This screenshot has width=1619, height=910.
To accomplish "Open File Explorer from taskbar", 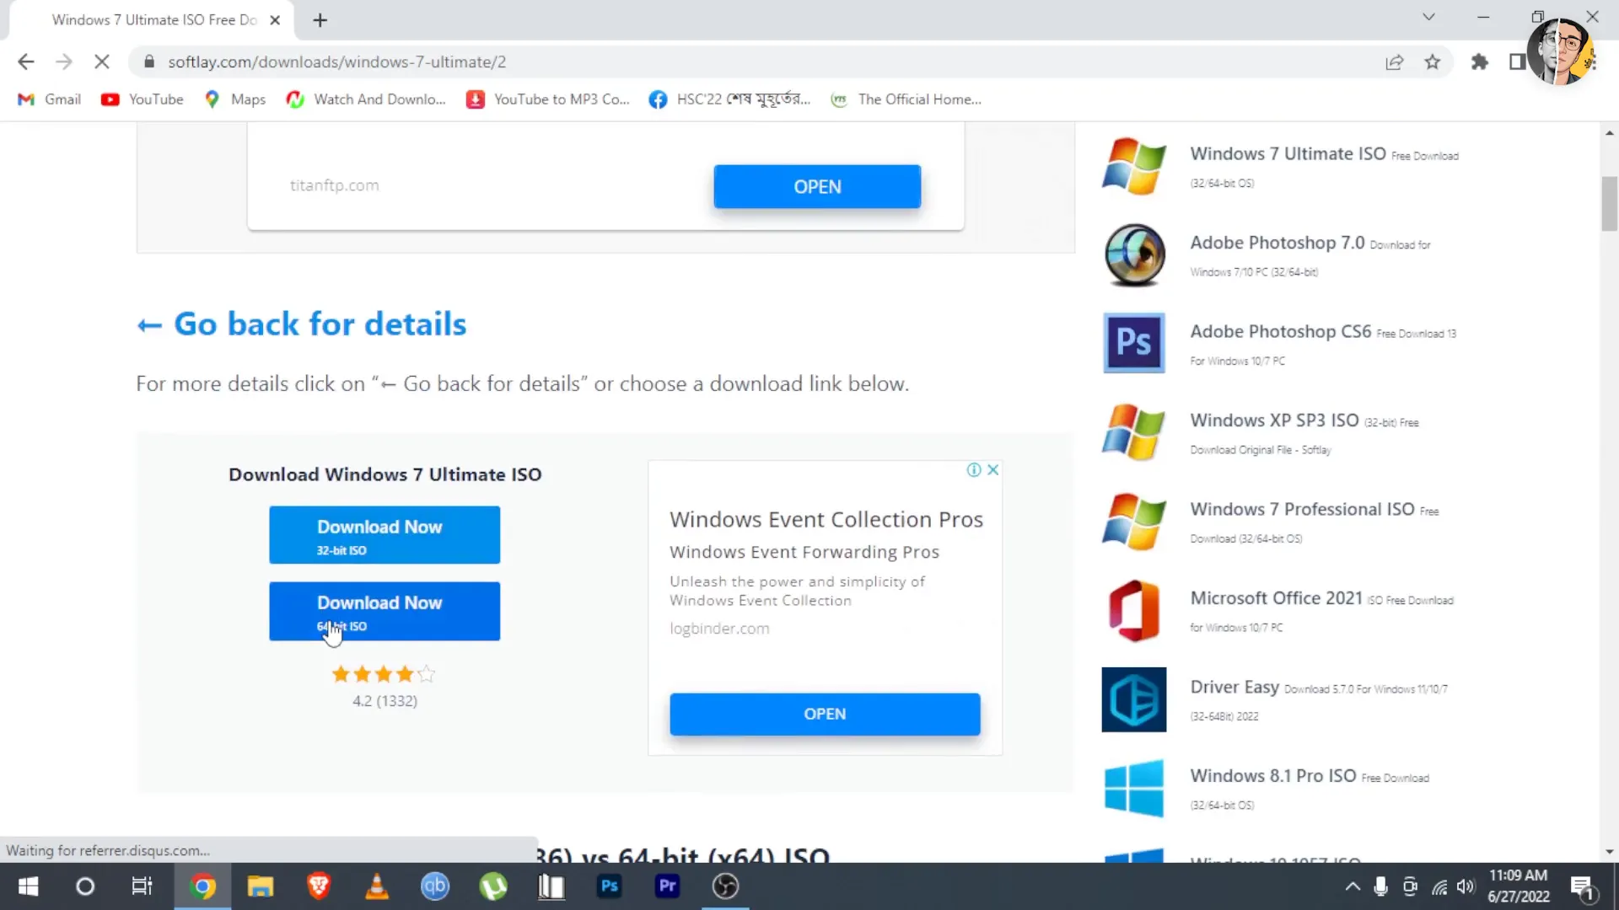I will tap(261, 886).
